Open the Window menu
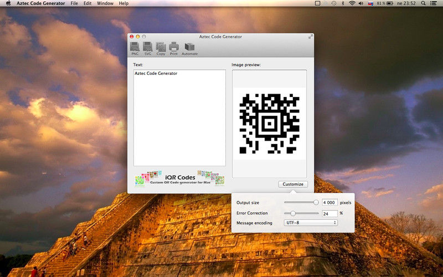443x277 pixels. (105, 3)
